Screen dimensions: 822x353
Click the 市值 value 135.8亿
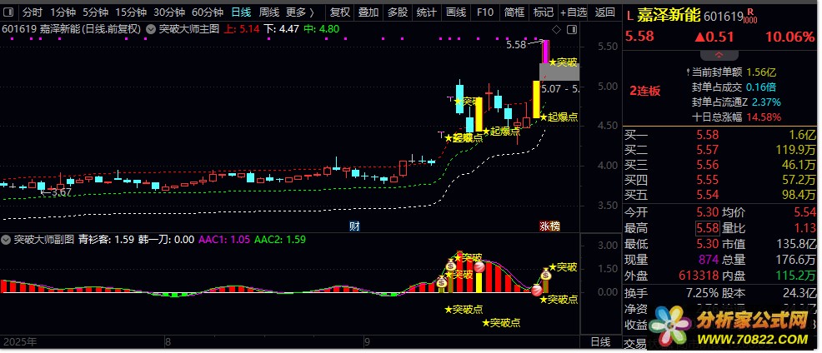pos(796,244)
